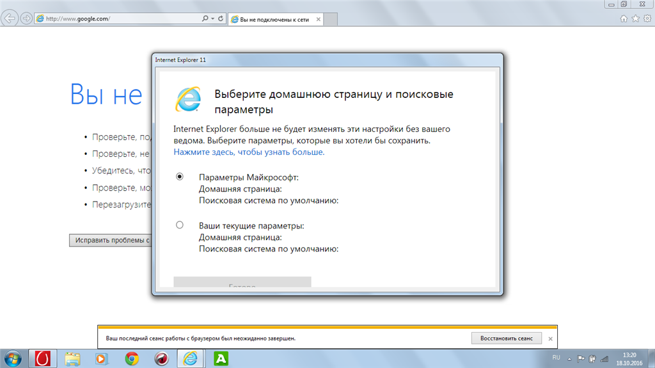Close the 'Вы не подключены к сети' tab
The image size is (655, 368).
click(319, 19)
